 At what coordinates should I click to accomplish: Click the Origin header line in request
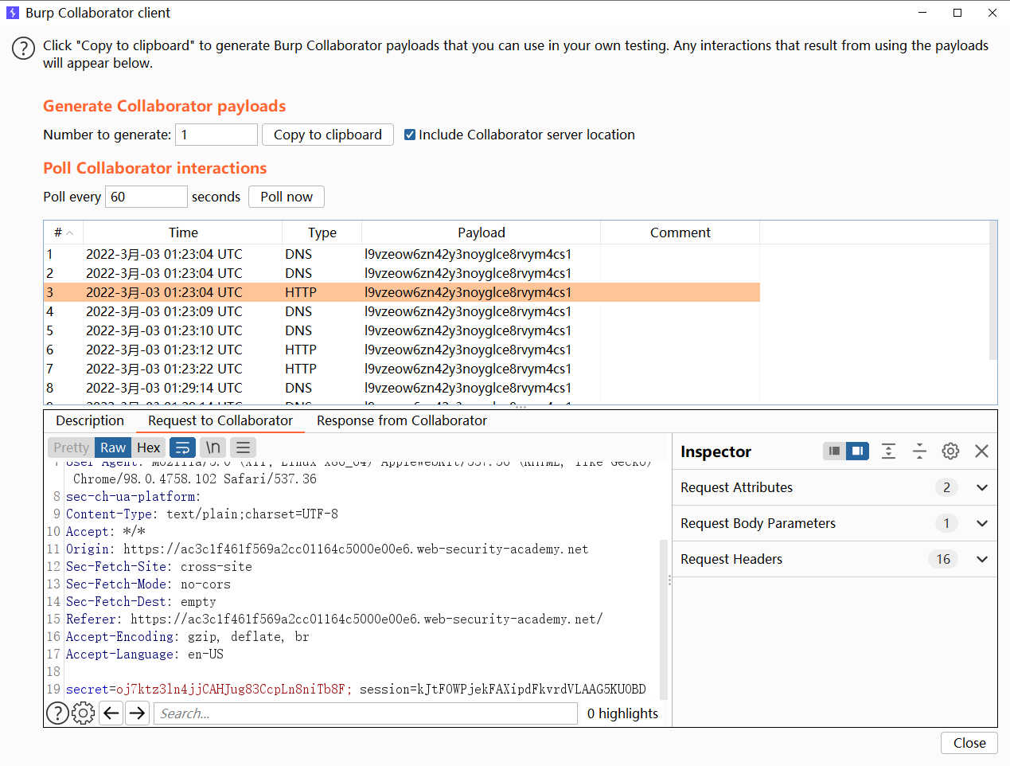click(327, 549)
